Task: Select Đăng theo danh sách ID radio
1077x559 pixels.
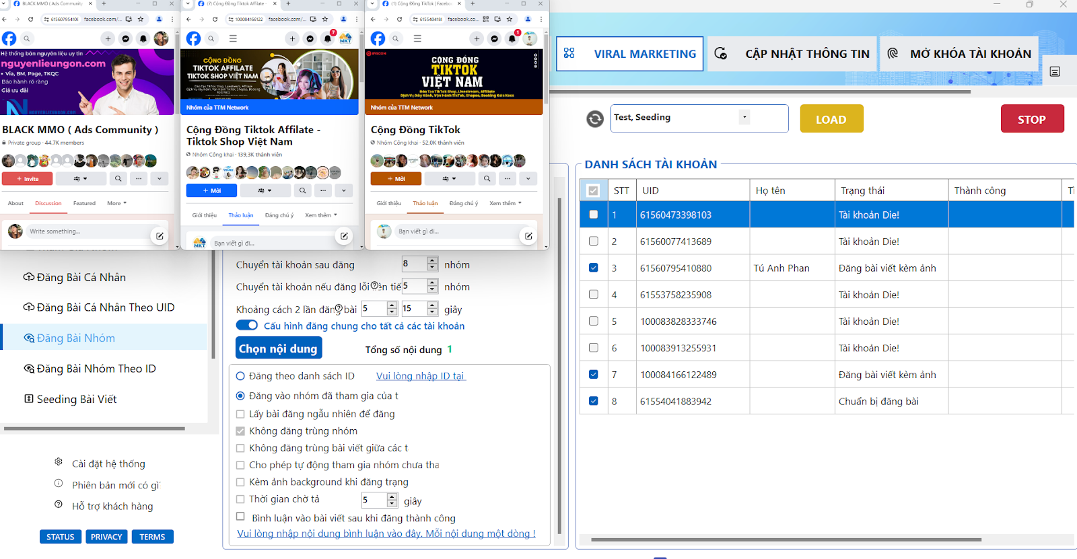Action: point(240,376)
